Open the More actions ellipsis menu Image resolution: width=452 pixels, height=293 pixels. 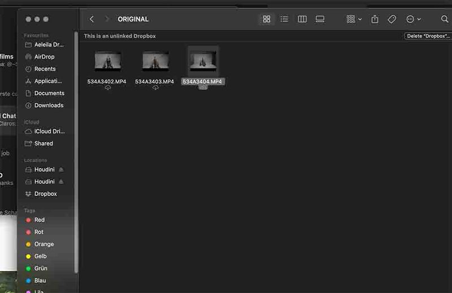pos(414,19)
